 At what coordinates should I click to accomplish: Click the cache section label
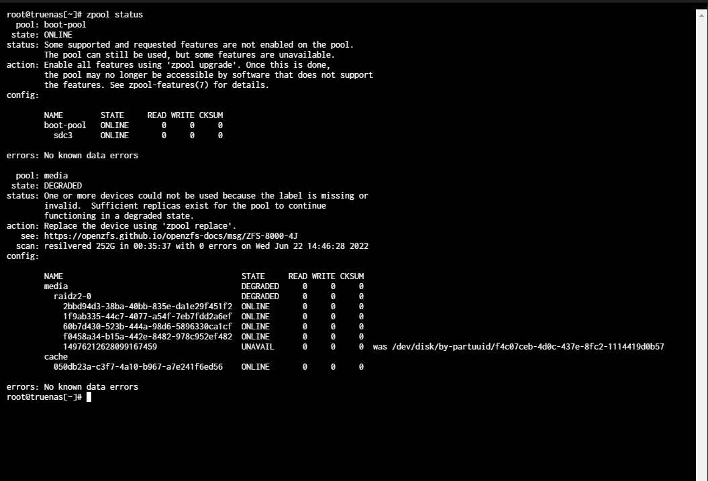tap(56, 357)
